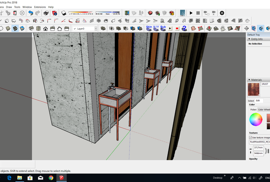Open the Layer0 layer dropdown
The height and width of the screenshot is (182, 270).
pos(96,29)
